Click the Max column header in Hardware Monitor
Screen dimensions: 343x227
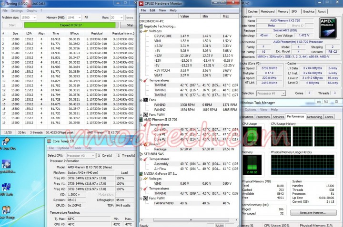[229, 16]
